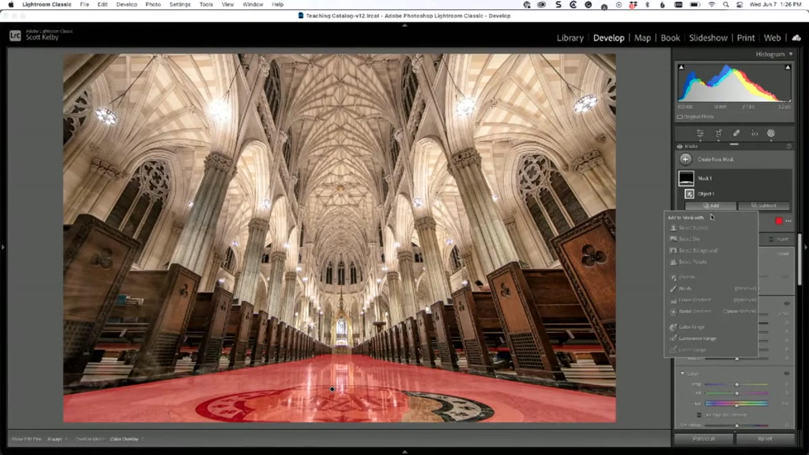Select the Red Eye tool icon
This screenshot has height=455, width=809.
(x=754, y=133)
